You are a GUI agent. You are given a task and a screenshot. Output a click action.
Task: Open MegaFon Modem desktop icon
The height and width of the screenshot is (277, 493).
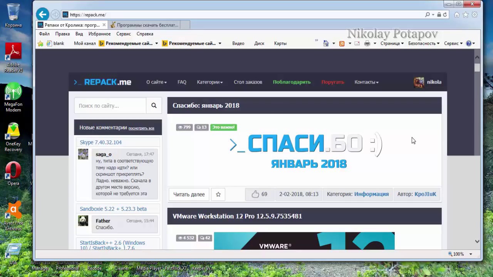(13, 97)
